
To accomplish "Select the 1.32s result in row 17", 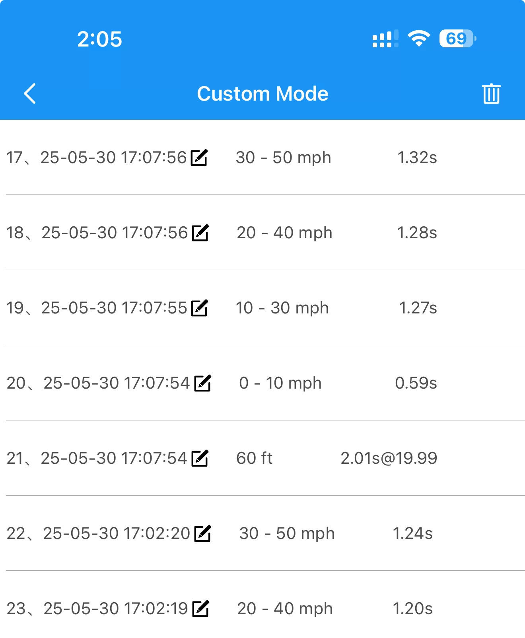I will coord(417,158).
